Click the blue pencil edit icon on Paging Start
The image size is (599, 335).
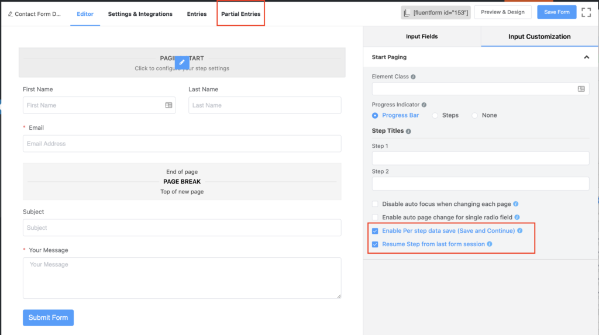coord(182,62)
